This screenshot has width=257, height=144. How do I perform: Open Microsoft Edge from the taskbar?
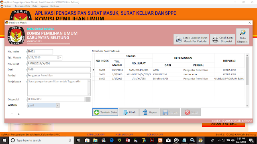pyautogui.click(x=112, y=140)
